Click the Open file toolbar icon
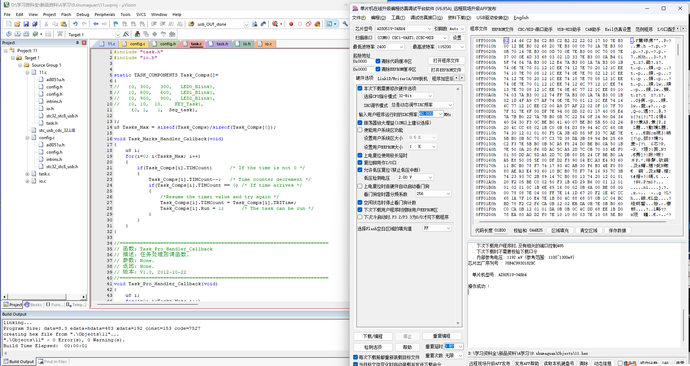 [x=17, y=24]
